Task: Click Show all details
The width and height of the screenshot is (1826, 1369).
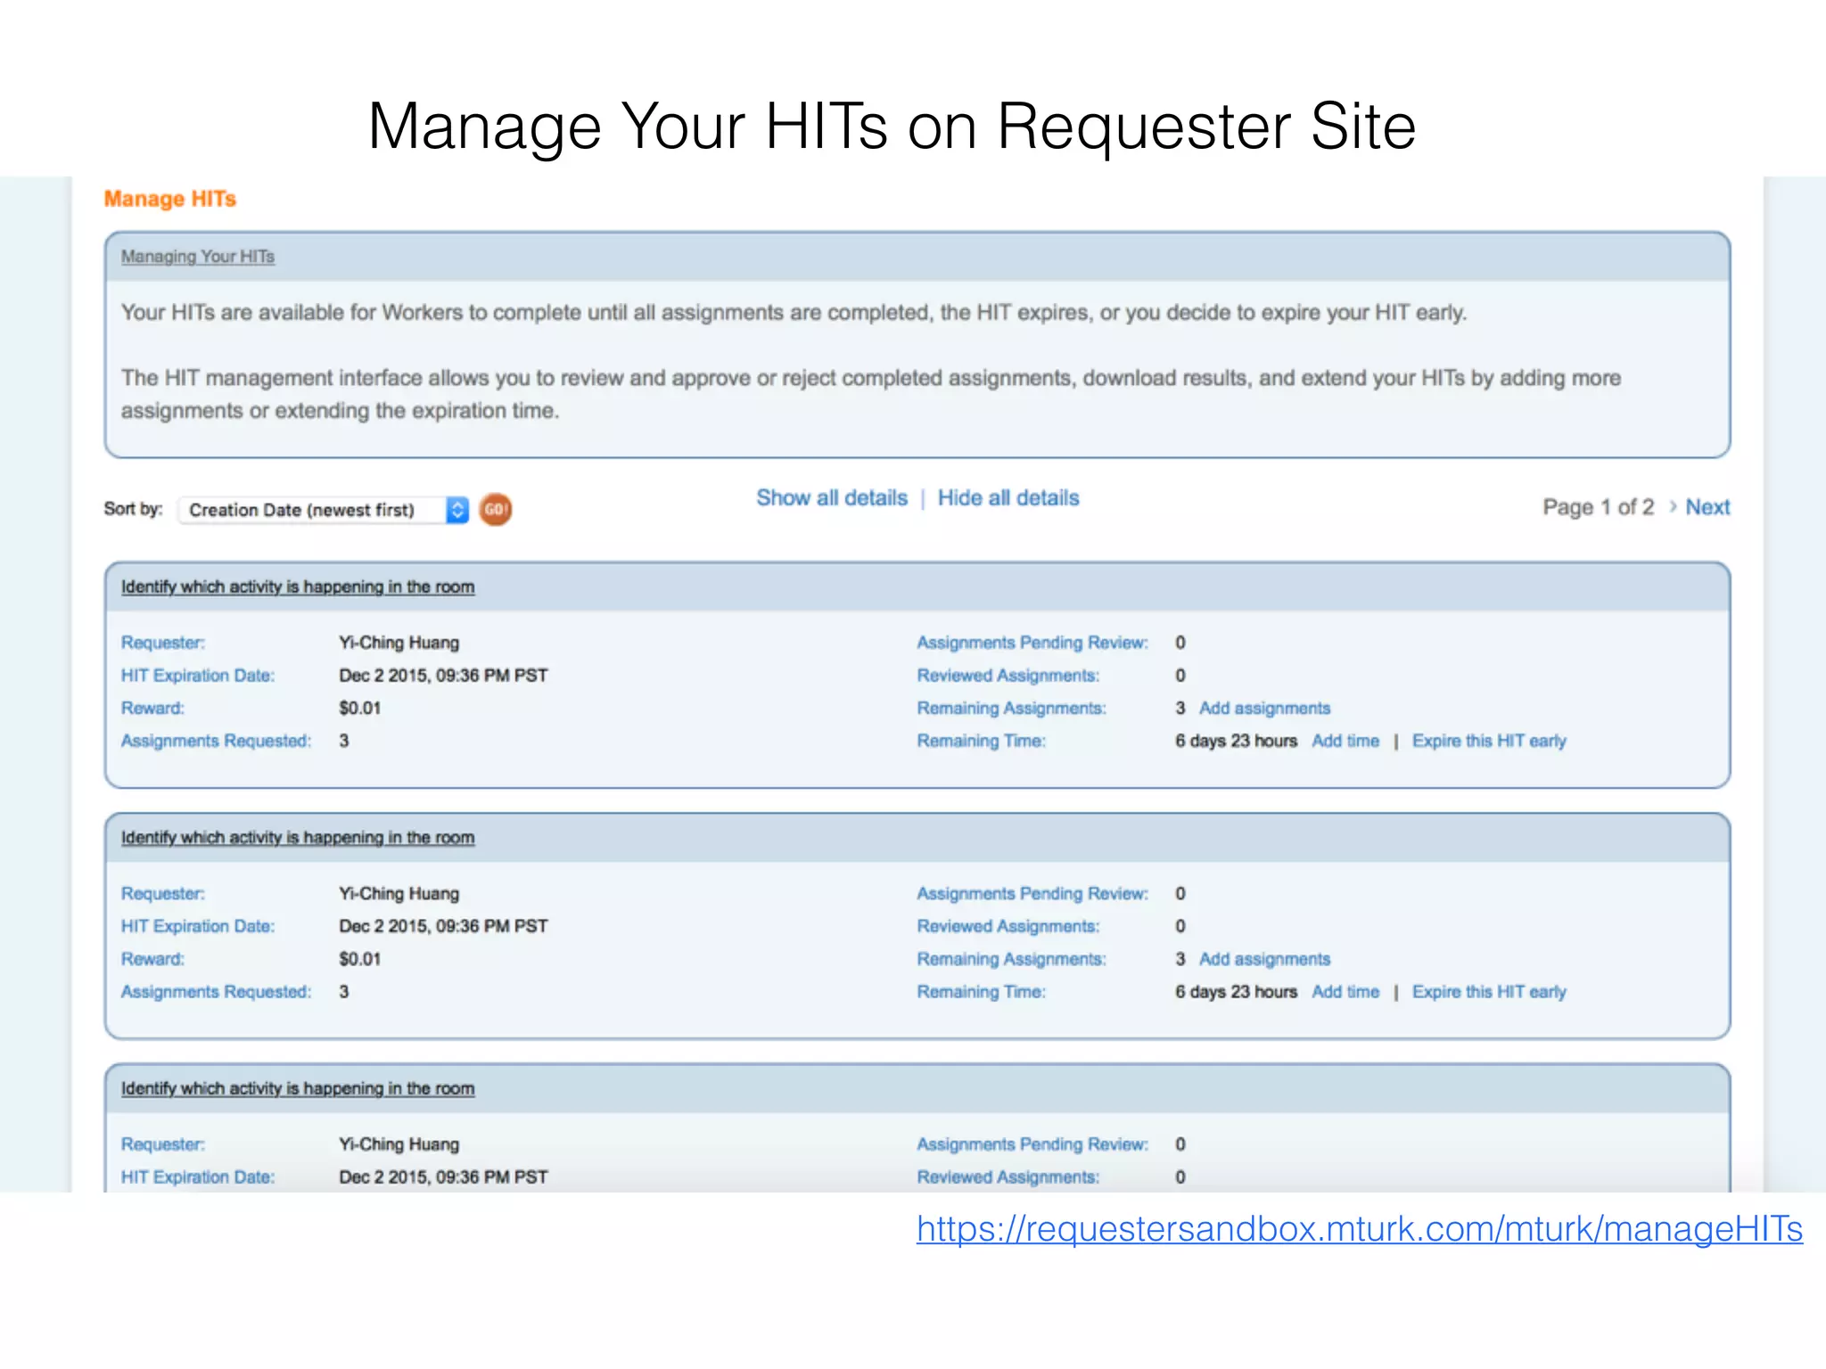Action: [x=832, y=498]
